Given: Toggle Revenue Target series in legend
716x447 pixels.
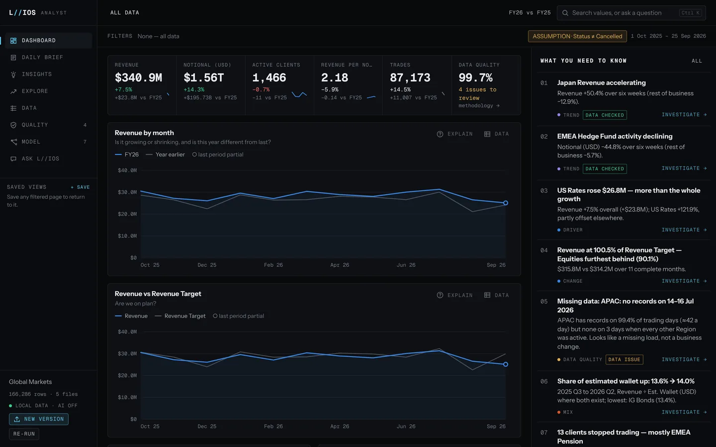Looking at the screenshot, I should (x=180, y=316).
